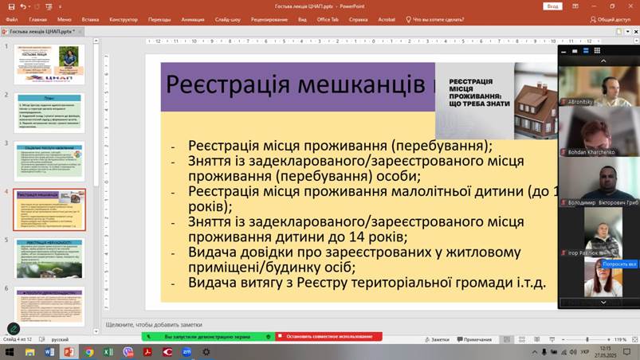Adjust the zoom slider in status bar
This screenshot has width=640, height=360.
587,339
